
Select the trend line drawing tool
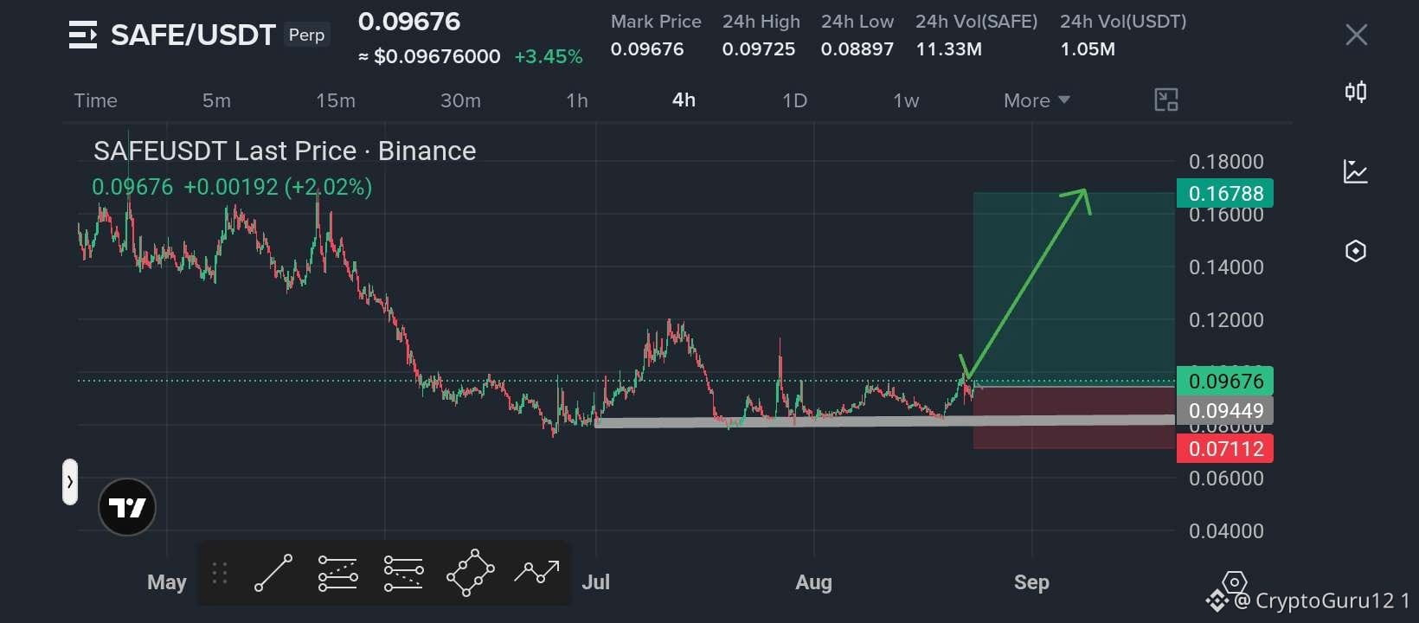click(273, 573)
